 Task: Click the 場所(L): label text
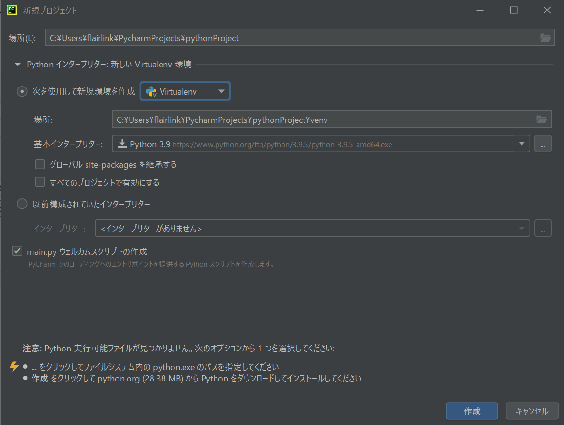coord(22,38)
